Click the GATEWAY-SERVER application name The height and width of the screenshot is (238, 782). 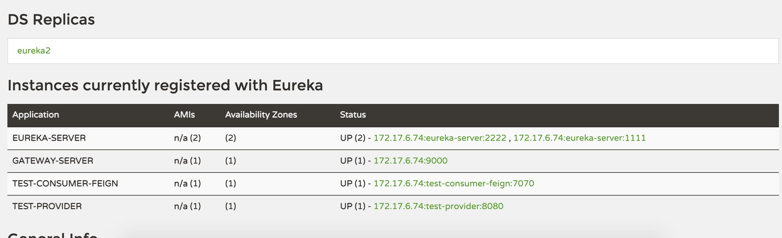[53, 161]
